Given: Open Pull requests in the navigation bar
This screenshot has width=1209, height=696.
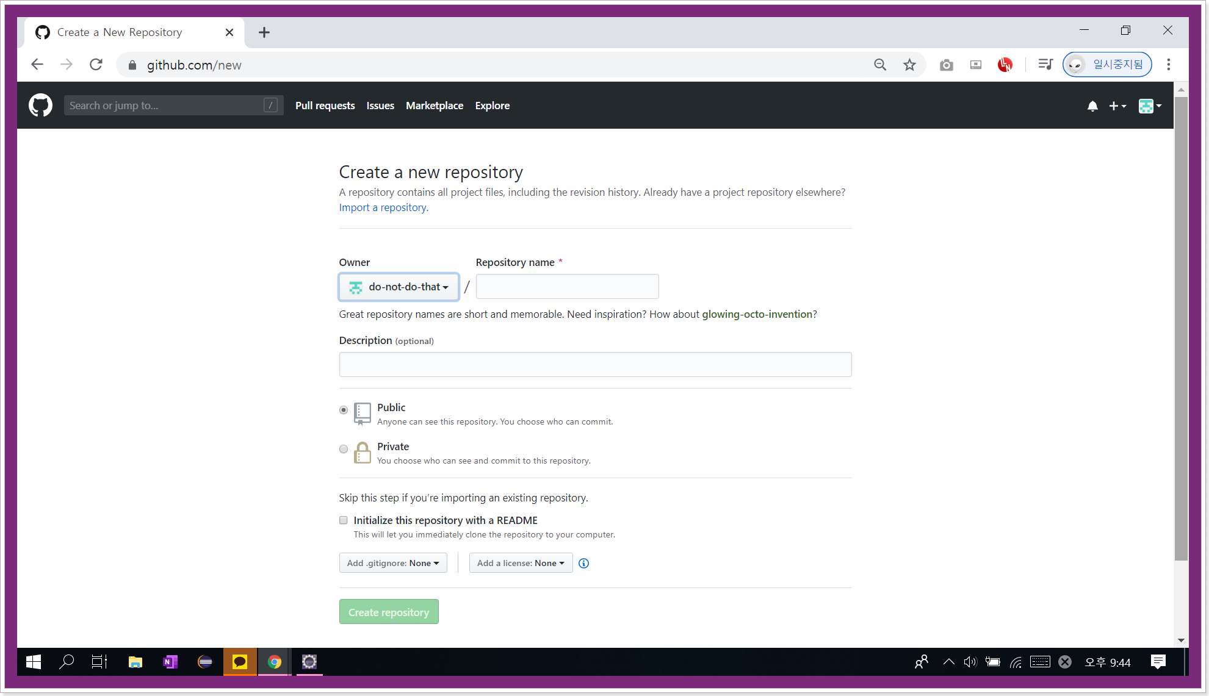Looking at the screenshot, I should tap(325, 106).
